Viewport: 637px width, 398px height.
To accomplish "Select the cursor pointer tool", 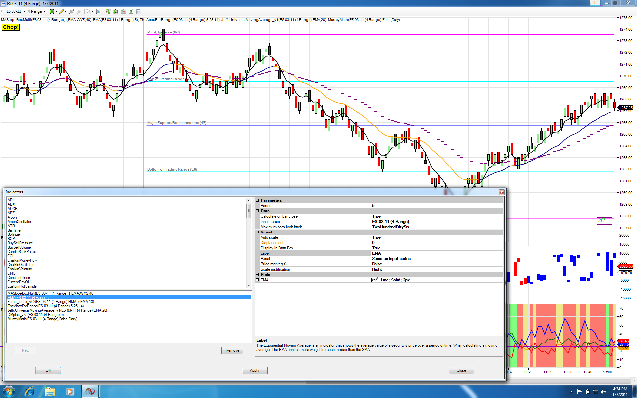I will (88, 11).
